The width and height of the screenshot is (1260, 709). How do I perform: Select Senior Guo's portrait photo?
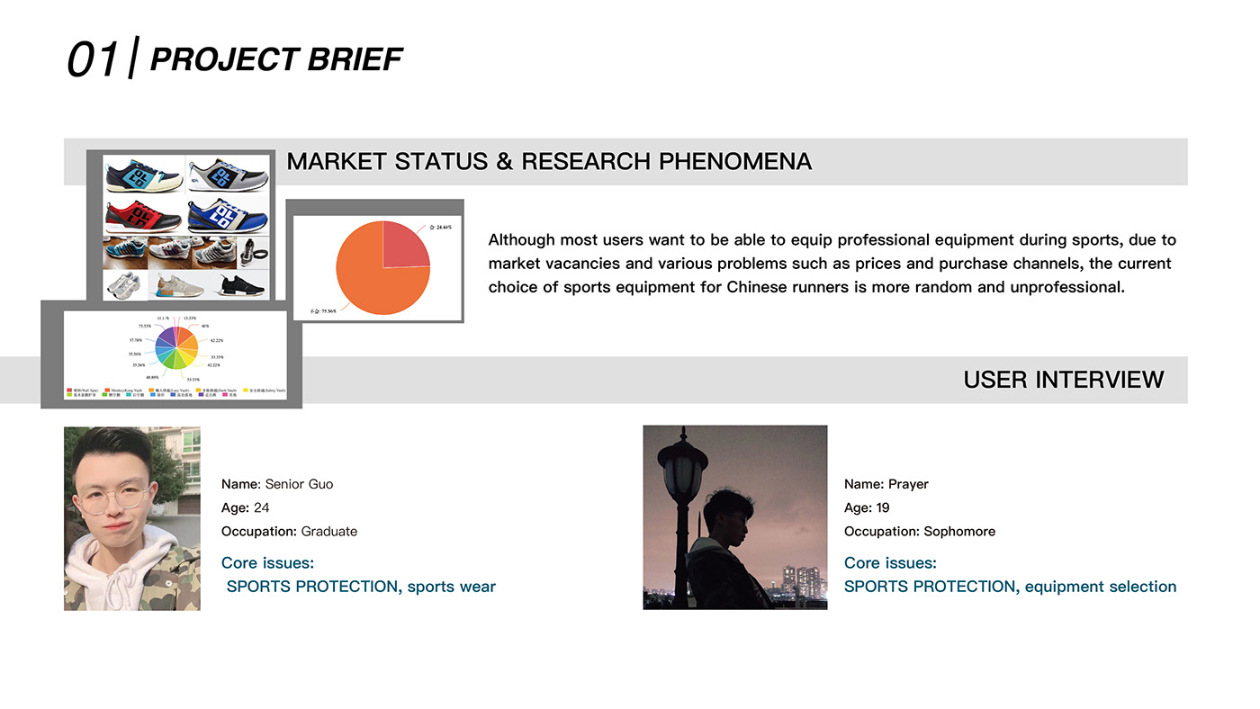tap(132, 518)
